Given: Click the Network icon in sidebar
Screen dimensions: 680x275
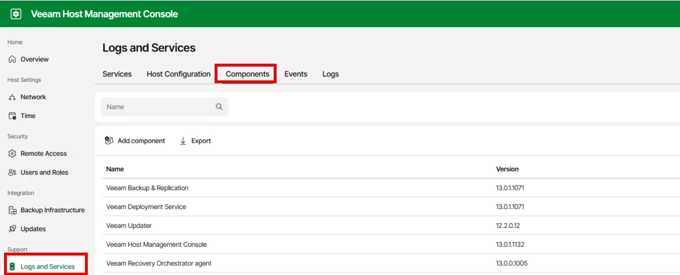Looking at the screenshot, I should [12, 97].
